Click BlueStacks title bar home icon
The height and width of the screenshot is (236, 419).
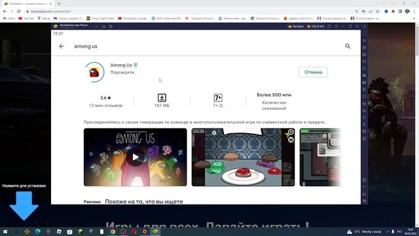click(103, 26)
